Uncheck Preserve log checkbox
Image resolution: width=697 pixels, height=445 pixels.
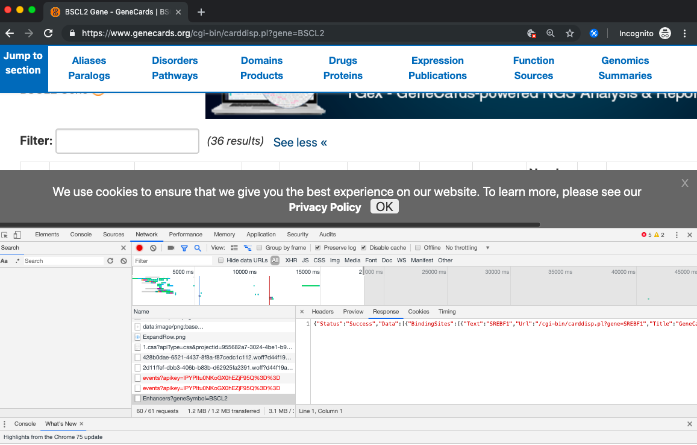[x=317, y=248]
